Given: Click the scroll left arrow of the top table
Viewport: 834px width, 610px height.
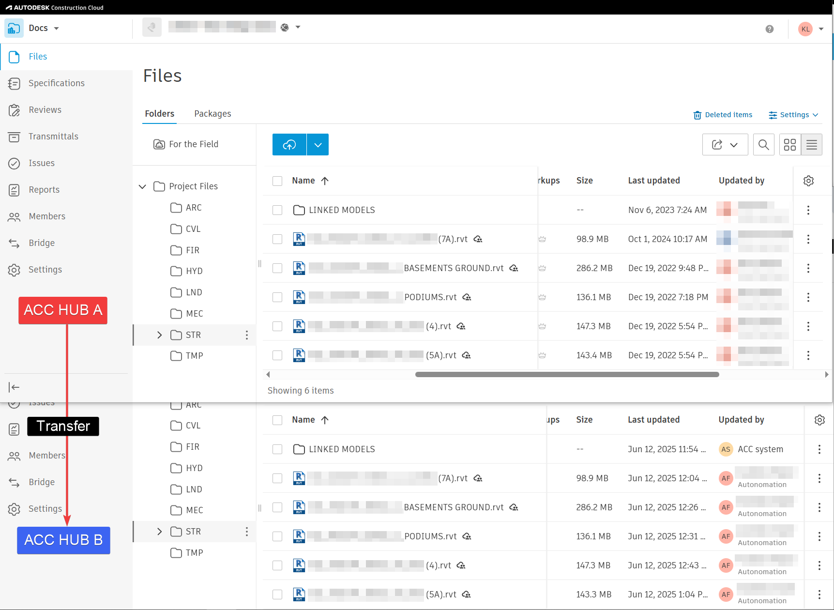Looking at the screenshot, I should pyautogui.click(x=268, y=374).
